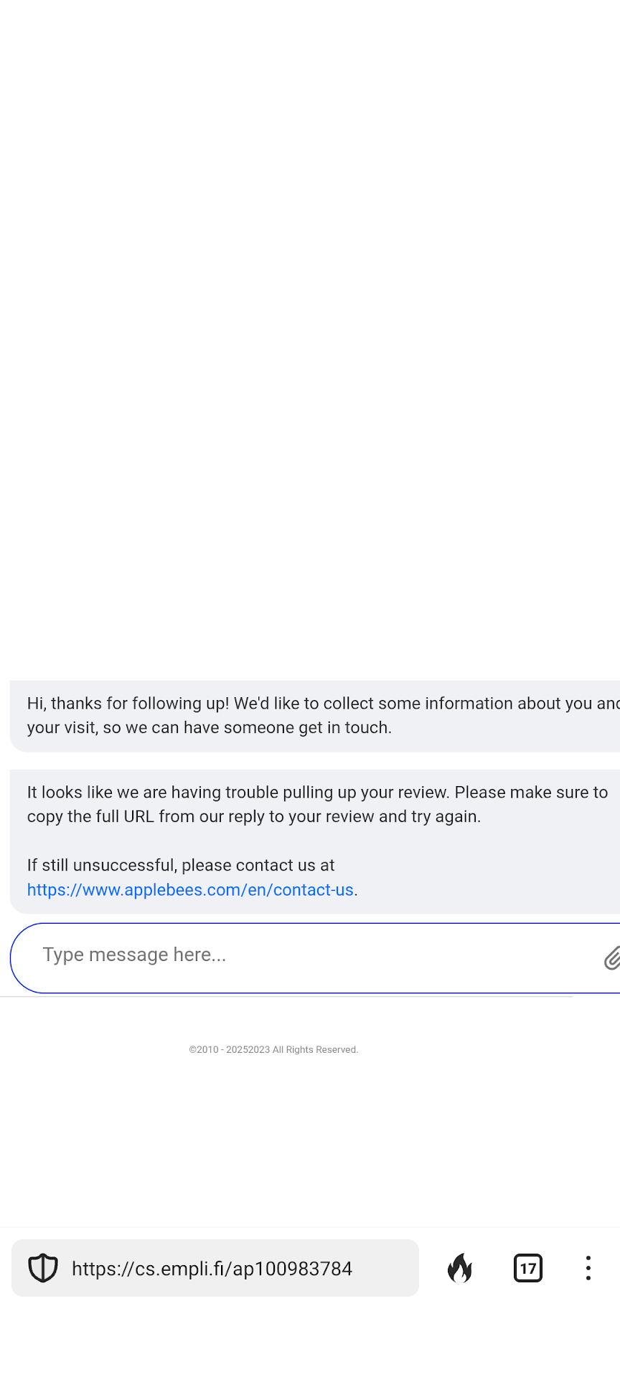Screen dimensions: 620x1377
Task: Tap the 'If still unsuccessful, please contact us' line
Action: pyautogui.click(x=181, y=866)
